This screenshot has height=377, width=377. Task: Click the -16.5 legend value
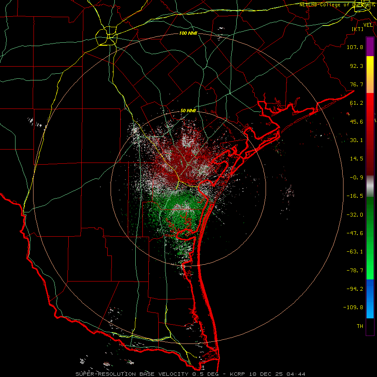pos(355,196)
